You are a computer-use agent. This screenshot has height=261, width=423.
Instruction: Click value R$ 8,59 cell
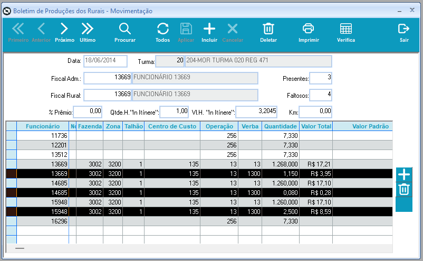click(316, 211)
